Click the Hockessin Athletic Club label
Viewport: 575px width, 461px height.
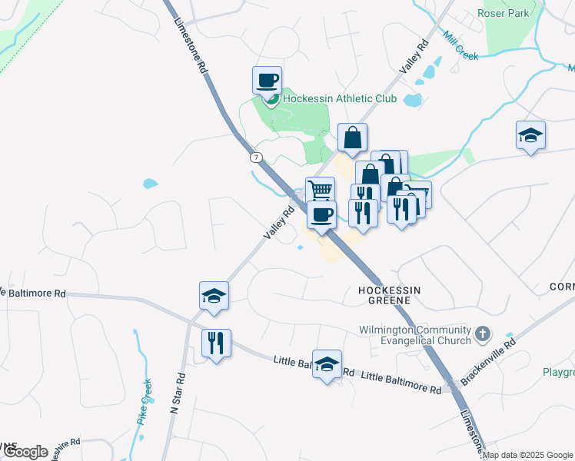tap(340, 98)
